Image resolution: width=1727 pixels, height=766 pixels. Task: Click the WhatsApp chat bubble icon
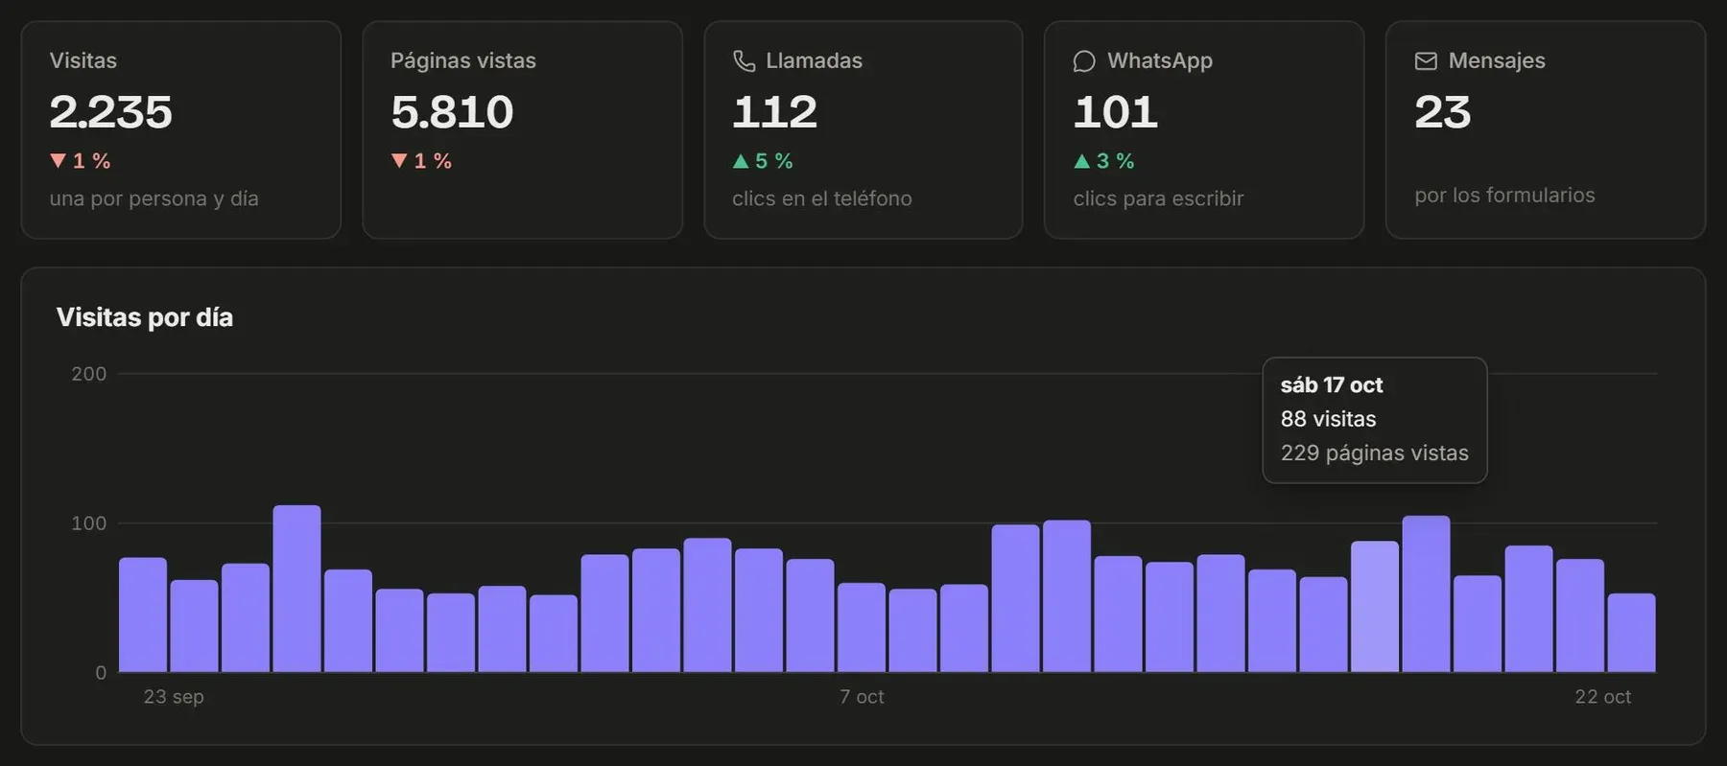(x=1084, y=60)
